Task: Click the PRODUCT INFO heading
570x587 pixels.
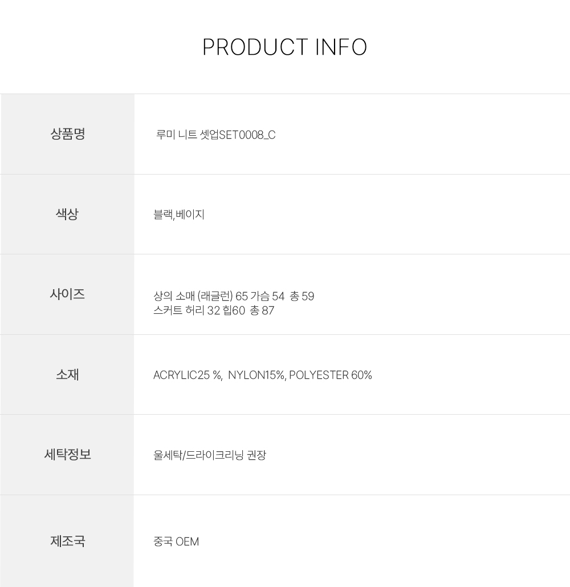Action: [x=284, y=47]
